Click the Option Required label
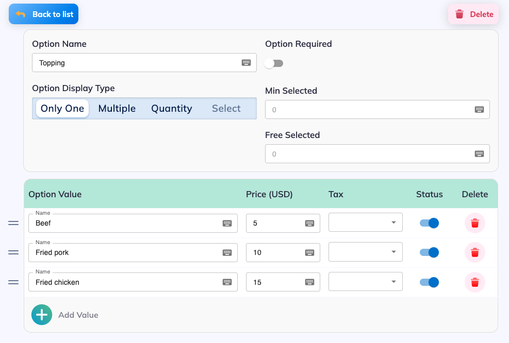The width and height of the screenshot is (509, 343). pyautogui.click(x=298, y=44)
